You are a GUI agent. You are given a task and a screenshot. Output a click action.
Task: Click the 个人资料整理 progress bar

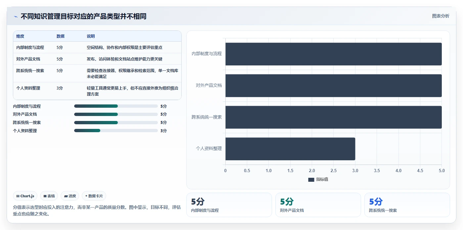click(116, 131)
